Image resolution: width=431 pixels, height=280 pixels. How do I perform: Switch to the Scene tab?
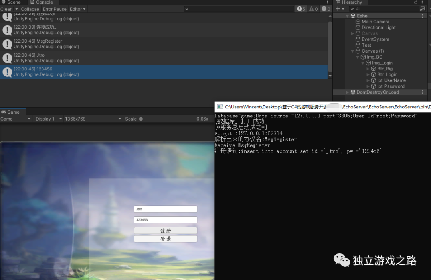tap(11, 2)
